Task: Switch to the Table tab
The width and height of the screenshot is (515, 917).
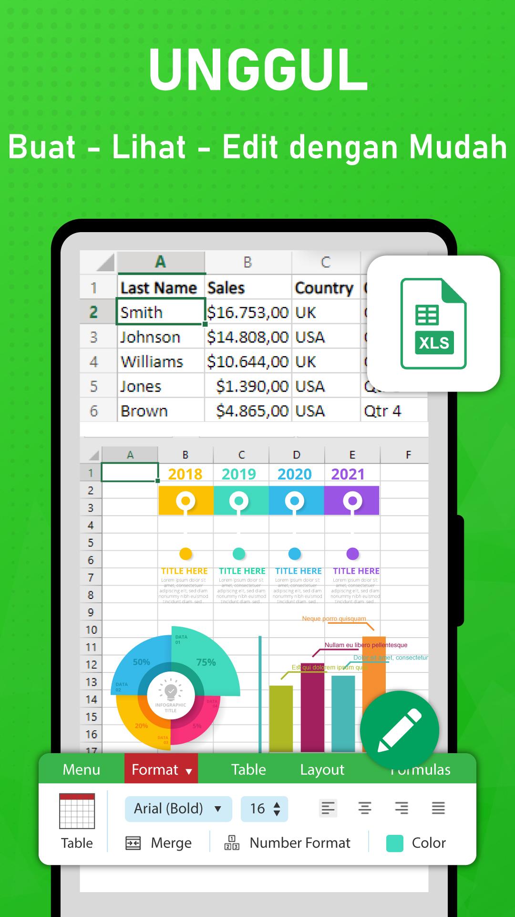Action: (x=248, y=769)
